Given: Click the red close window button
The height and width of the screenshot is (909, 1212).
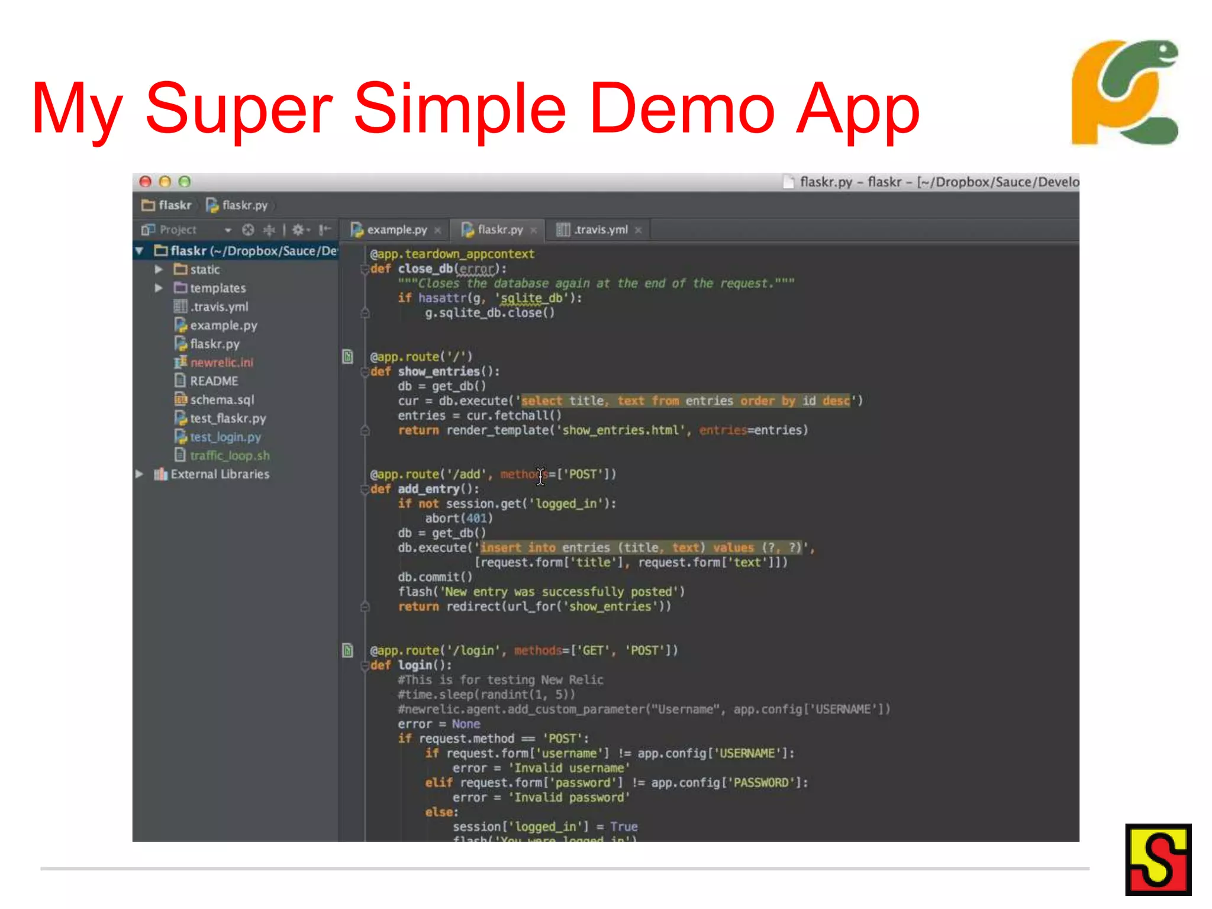Looking at the screenshot, I should [x=146, y=182].
